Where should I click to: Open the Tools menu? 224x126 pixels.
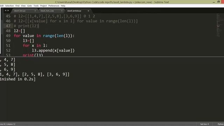[36, 6]
